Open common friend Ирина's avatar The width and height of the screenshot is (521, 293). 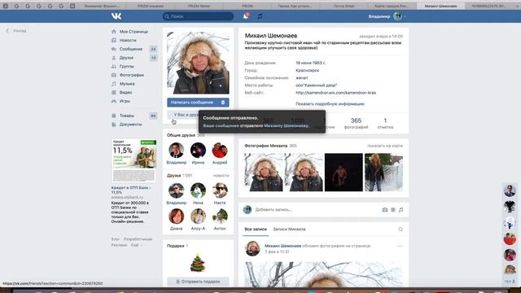click(198, 150)
